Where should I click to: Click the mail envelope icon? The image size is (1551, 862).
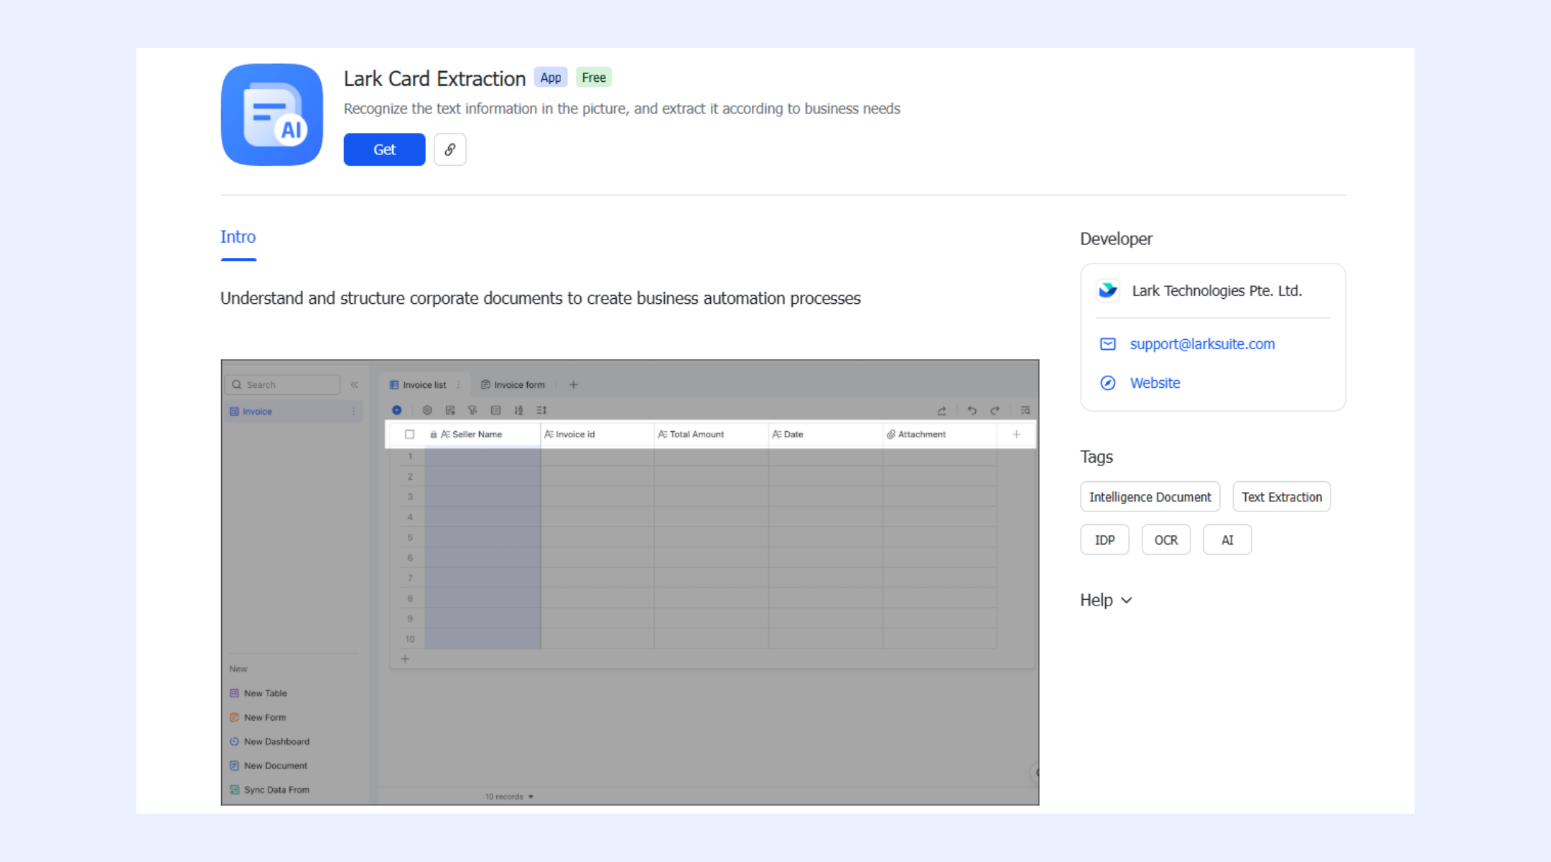tap(1108, 344)
